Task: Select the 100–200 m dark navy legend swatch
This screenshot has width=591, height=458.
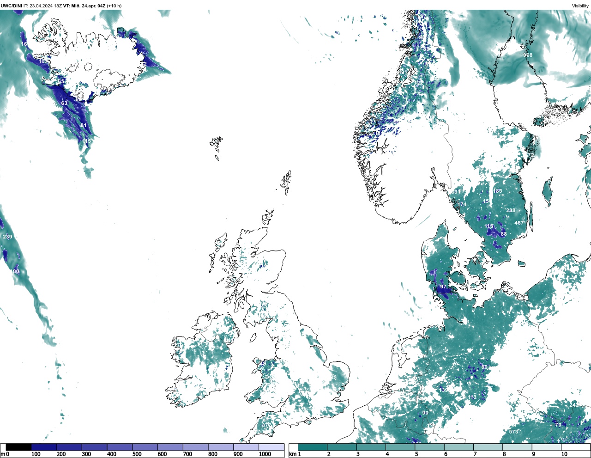Action: (44, 447)
